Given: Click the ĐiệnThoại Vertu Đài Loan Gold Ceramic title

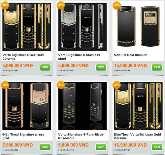Looking at the screenshot, I should pyautogui.click(x=137, y=136).
